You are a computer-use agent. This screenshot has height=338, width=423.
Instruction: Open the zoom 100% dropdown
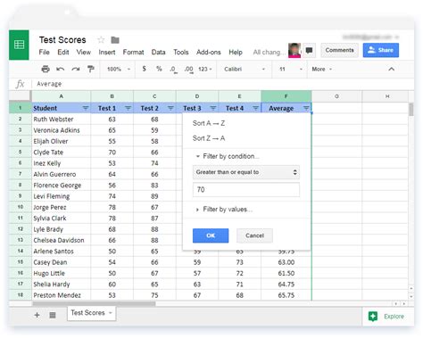coord(119,70)
